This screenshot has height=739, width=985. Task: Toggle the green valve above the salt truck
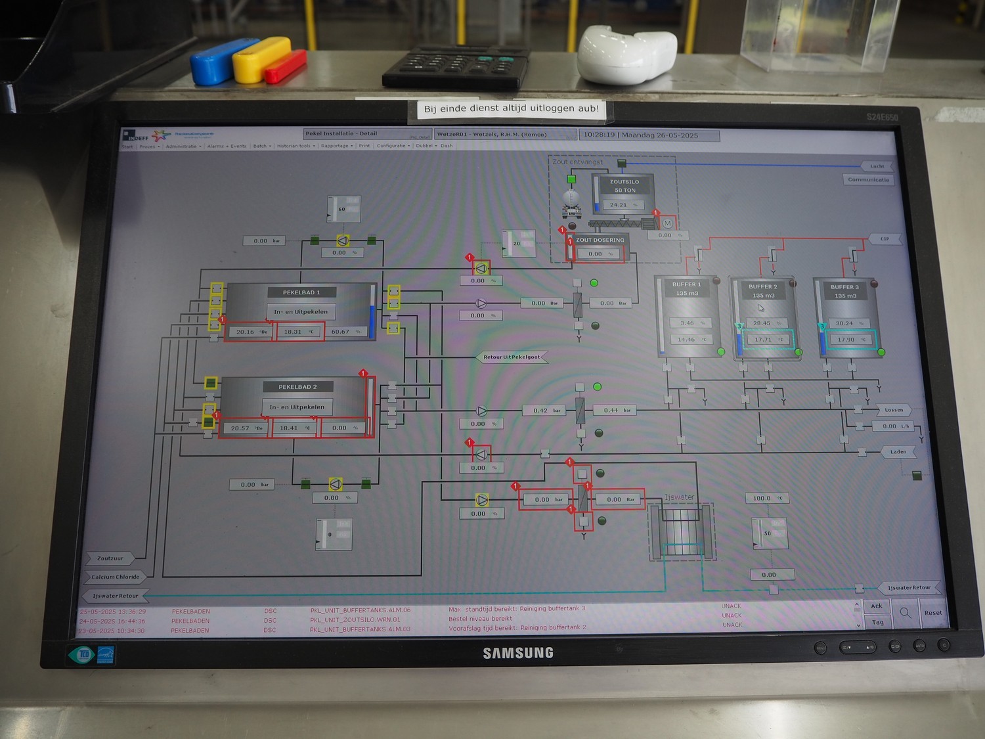coord(571,179)
